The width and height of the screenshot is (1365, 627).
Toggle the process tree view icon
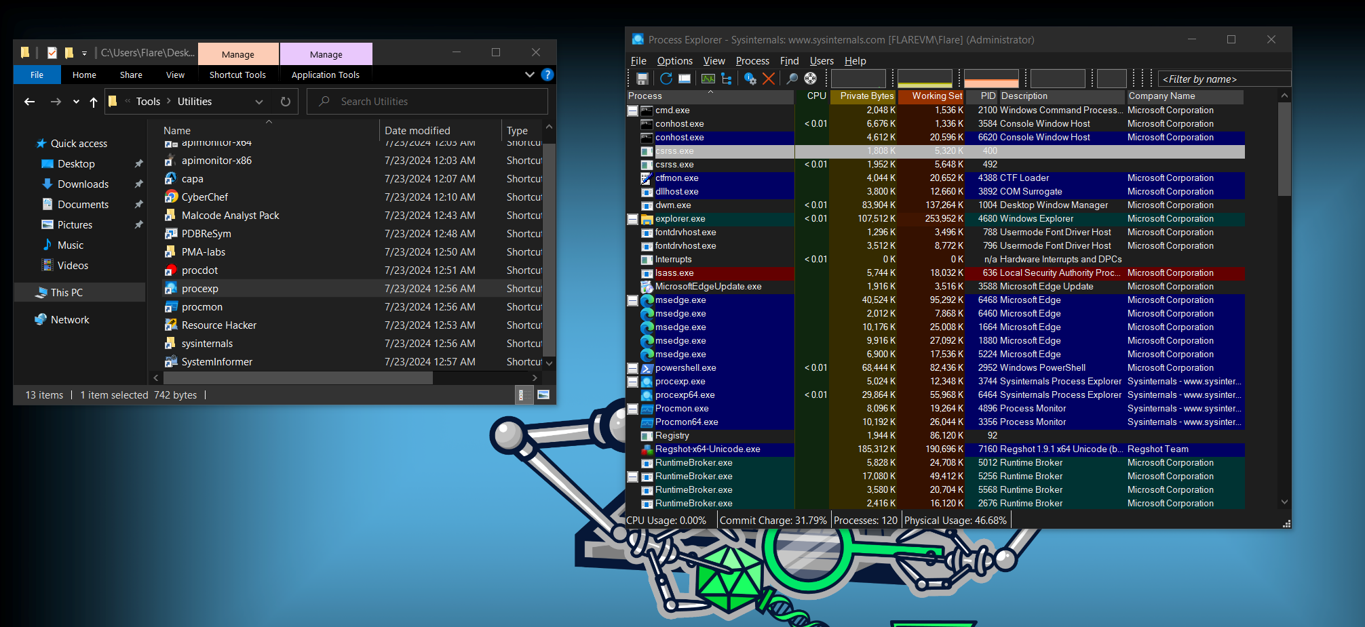pyautogui.click(x=727, y=79)
